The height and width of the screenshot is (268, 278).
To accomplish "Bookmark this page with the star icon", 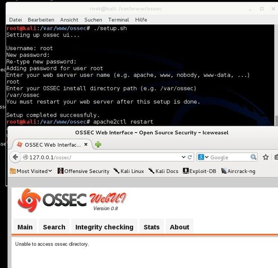I will click(265, 157).
